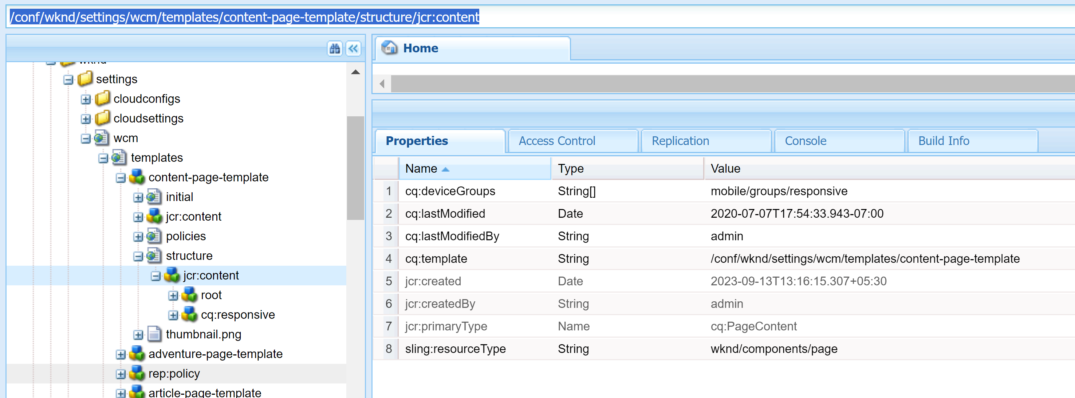The image size is (1075, 398).
Task: Click the node icon of content-page-template
Action: 137,177
